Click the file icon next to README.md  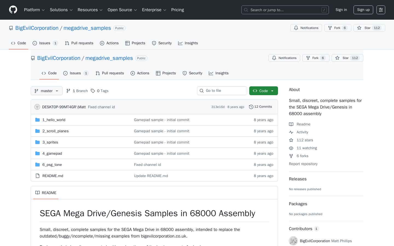pyautogui.click(x=37, y=176)
